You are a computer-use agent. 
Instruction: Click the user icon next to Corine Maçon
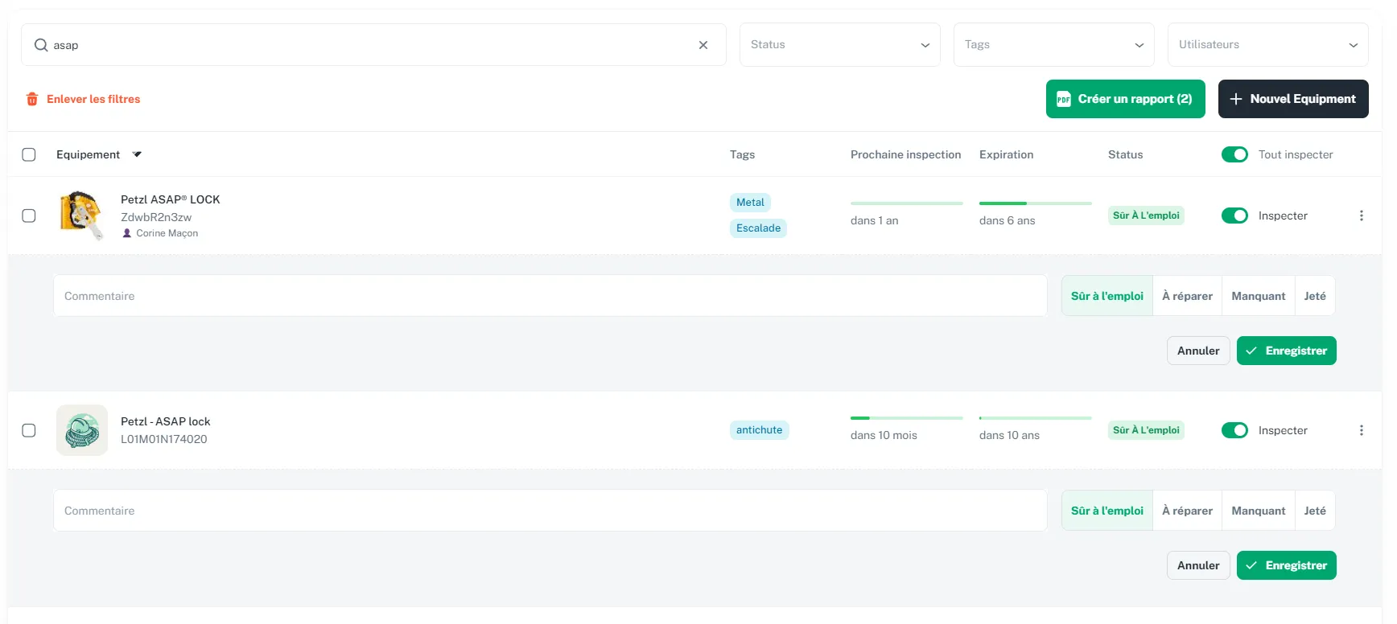[x=126, y=233]
